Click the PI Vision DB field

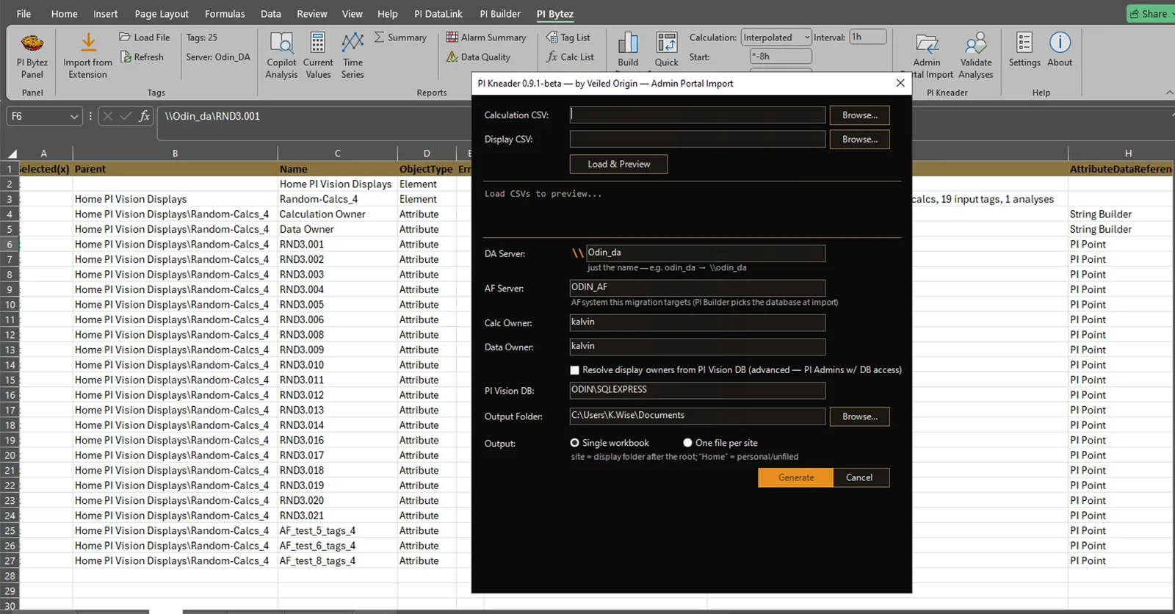coord(698,391)
